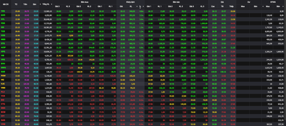
Task: Open SSI stock ticker
Action: 3,27
